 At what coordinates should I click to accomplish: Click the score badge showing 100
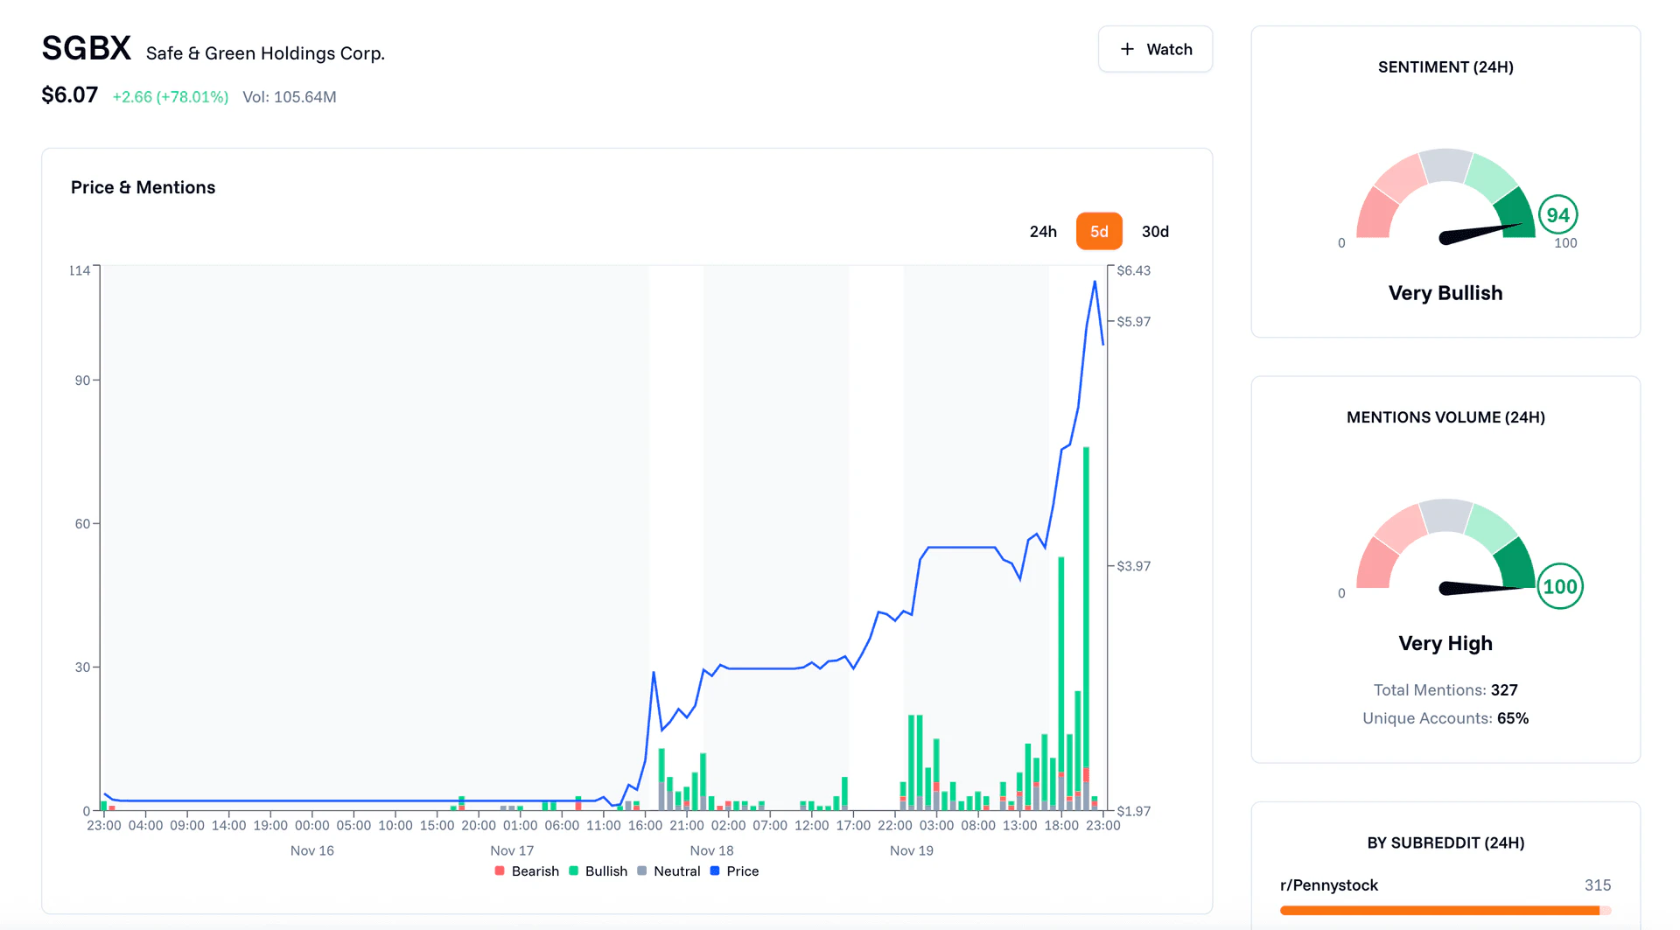1561,586
